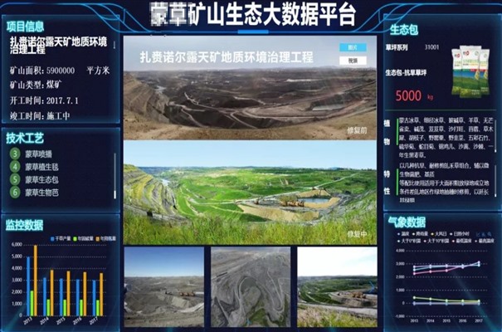Viewport: 502px width, 332px height.
Task: Select the green number 5 icon for 蒙草生态包
Action: 15,179
